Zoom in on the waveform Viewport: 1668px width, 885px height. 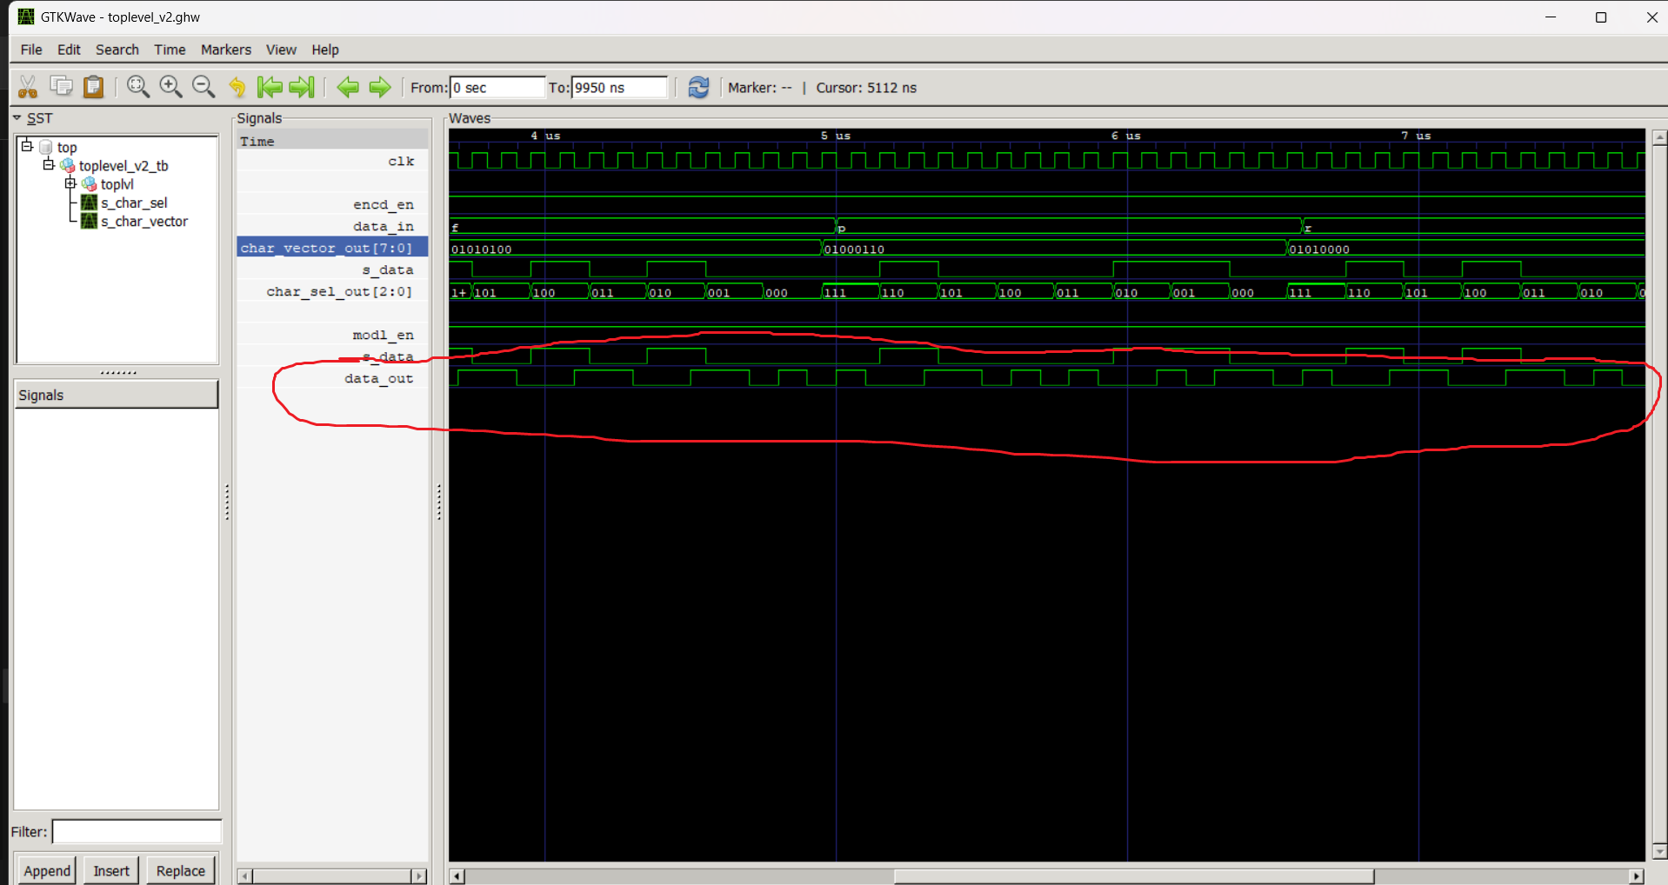[170, 87]
